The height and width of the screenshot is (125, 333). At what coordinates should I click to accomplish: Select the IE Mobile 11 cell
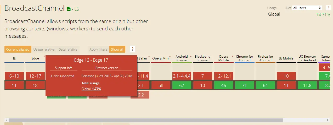click(x=286, y=85)
